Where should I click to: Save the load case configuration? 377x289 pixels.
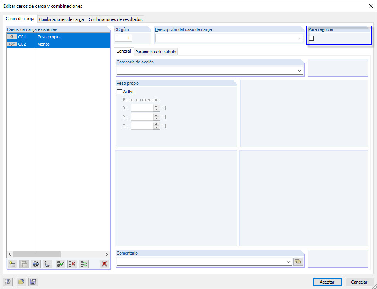tap(33, 282)
